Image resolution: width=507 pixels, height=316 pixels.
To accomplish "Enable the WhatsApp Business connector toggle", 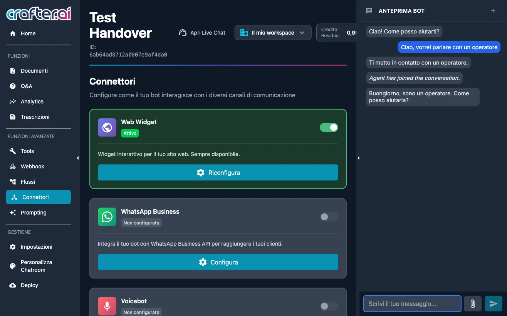I will point(329,217).
